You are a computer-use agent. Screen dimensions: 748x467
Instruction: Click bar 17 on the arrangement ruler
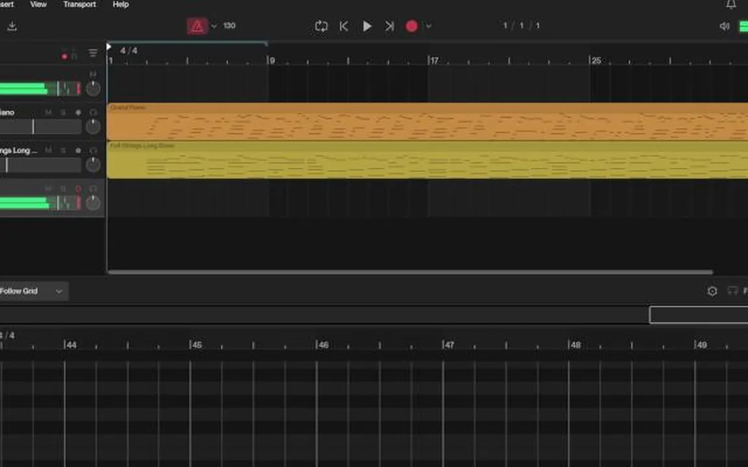(433, 60)
